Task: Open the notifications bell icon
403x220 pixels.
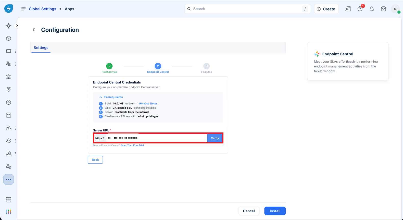Action: tap(372, 9)
